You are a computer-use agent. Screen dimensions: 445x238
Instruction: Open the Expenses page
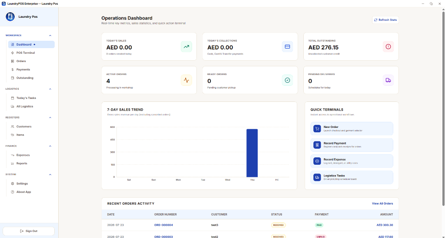pos(31,155)
